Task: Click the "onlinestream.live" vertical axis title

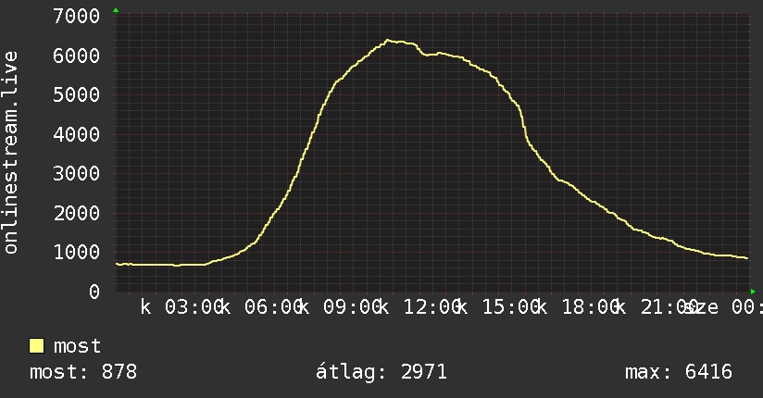Action: [11, 153]
